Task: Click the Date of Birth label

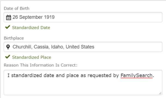Action: (17, 8)
